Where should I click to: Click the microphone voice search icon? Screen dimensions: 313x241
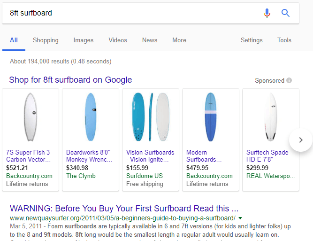click(267, 13)
